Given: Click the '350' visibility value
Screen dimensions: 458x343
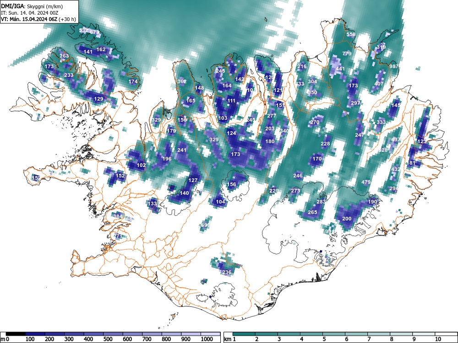Looking at the screenshot, I should 312,92.
